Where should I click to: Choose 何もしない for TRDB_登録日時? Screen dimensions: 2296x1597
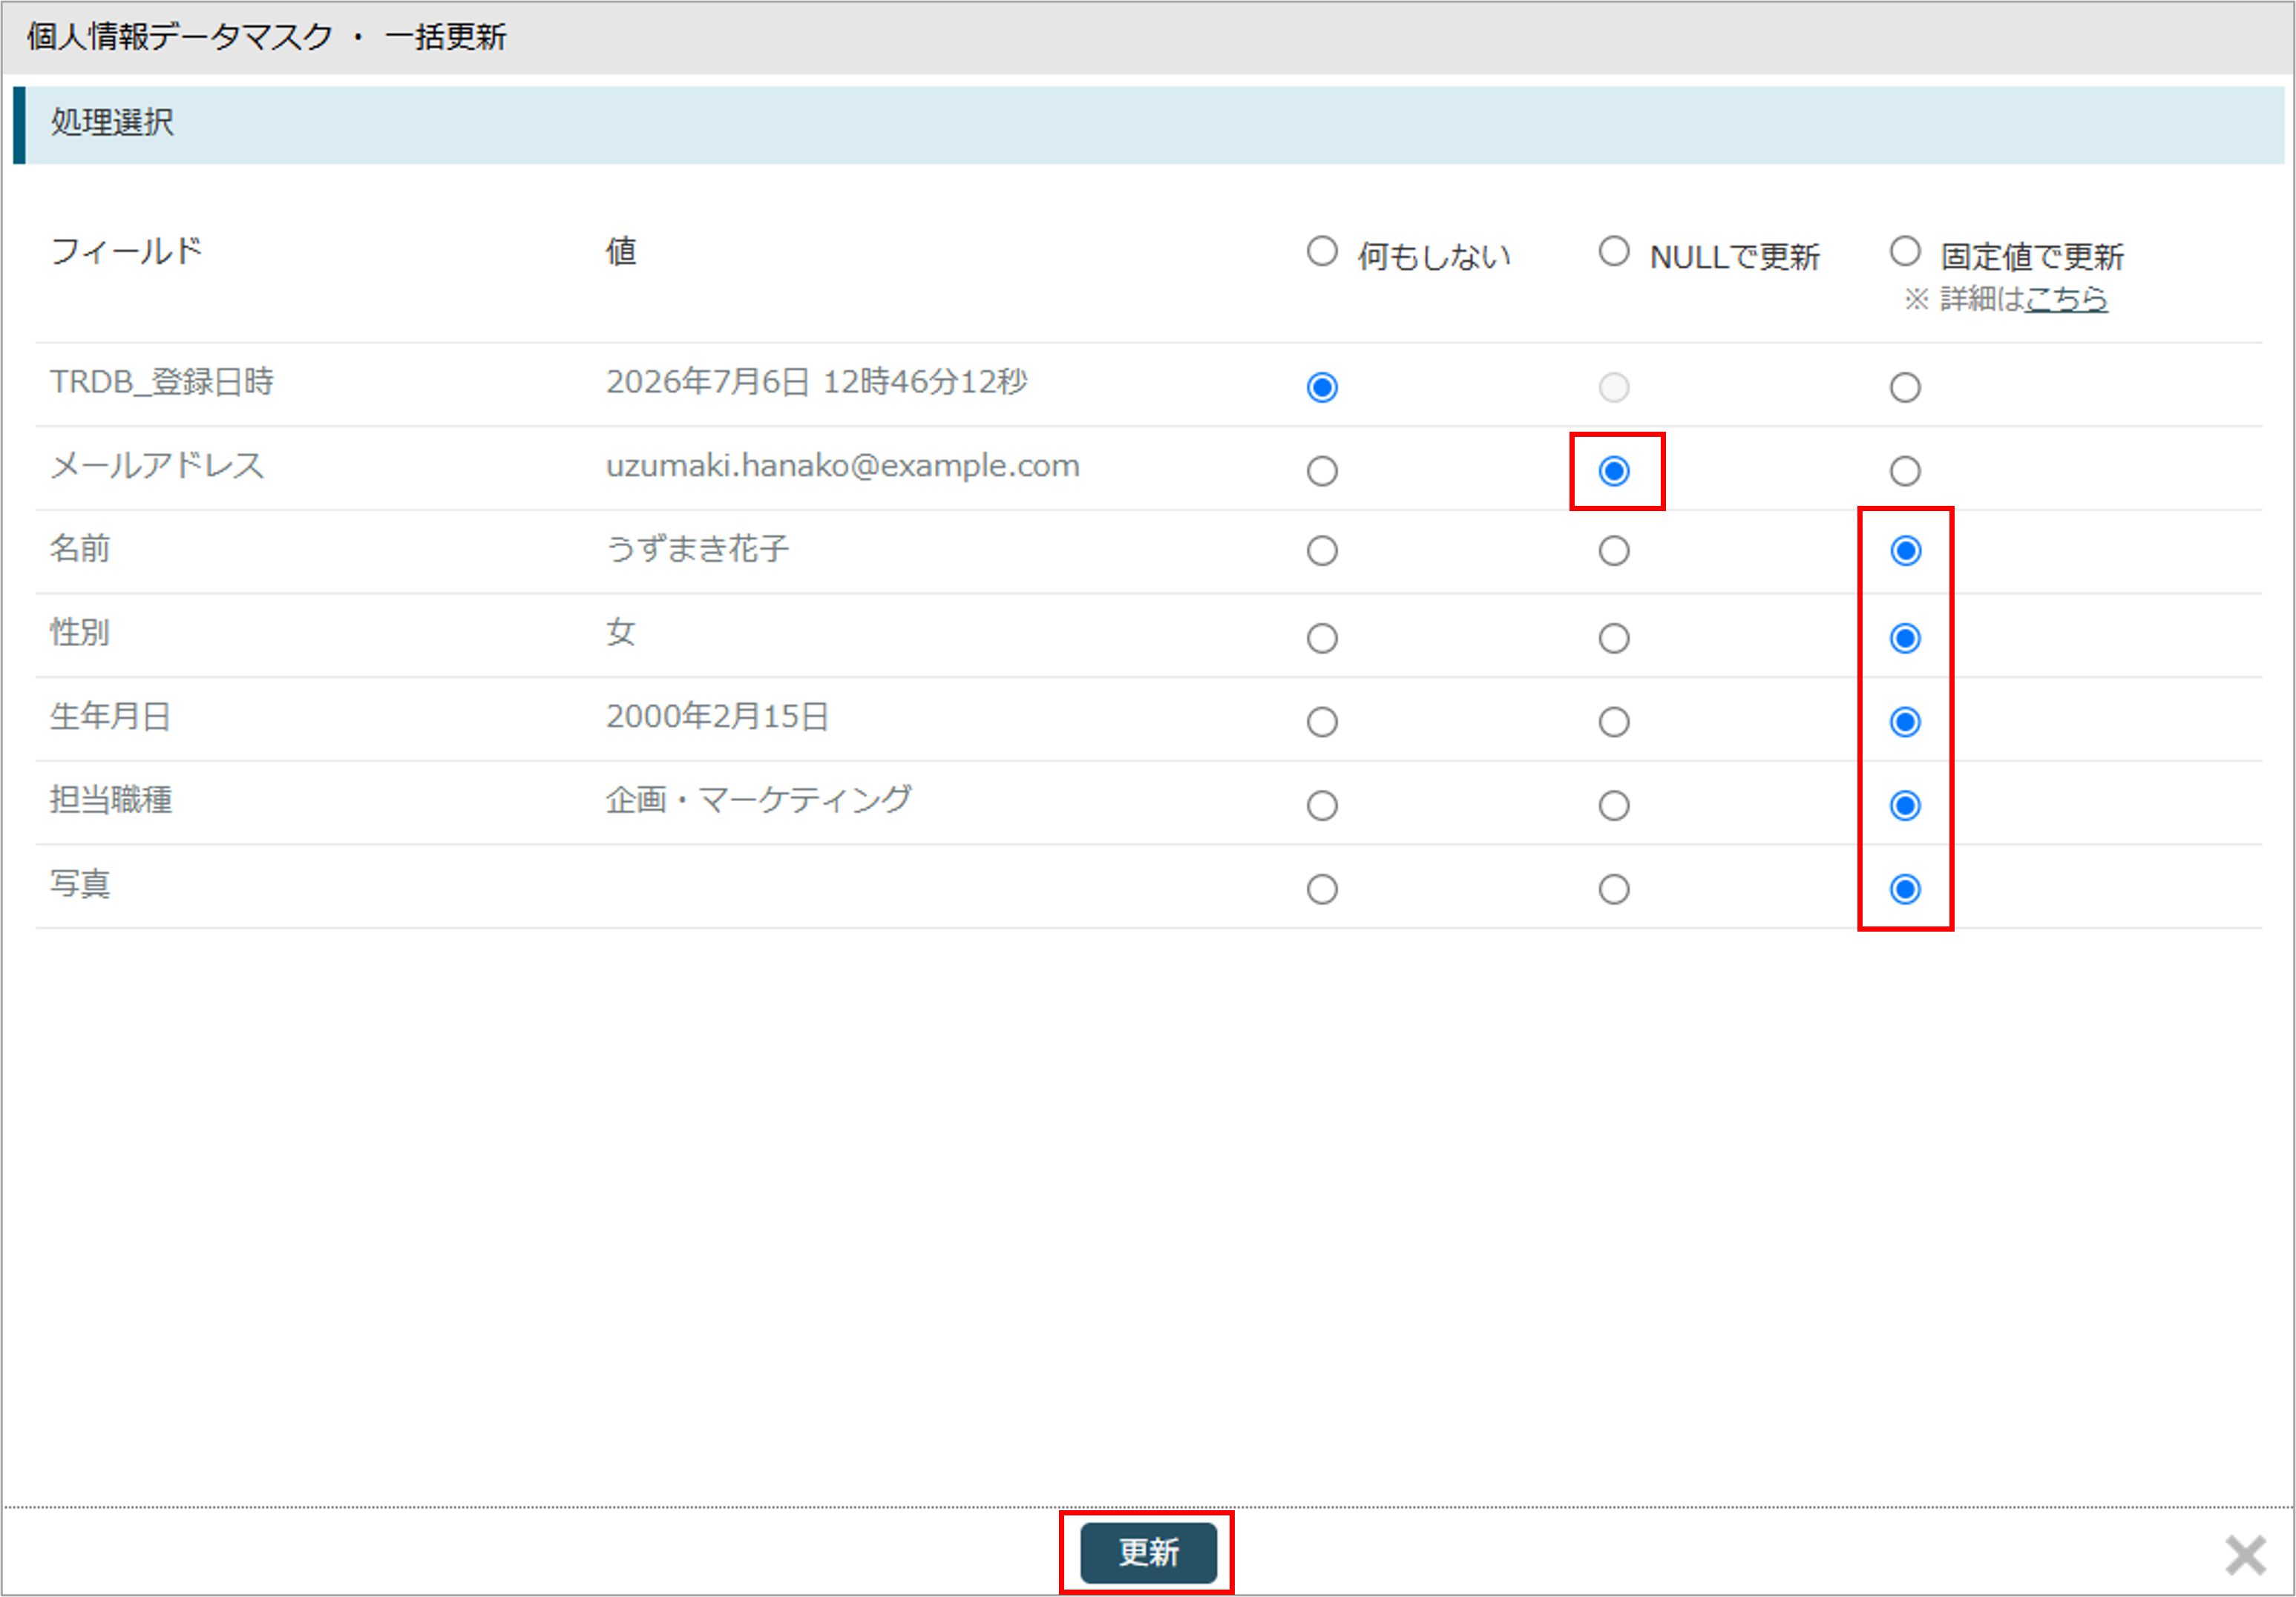pos(1322,386)
